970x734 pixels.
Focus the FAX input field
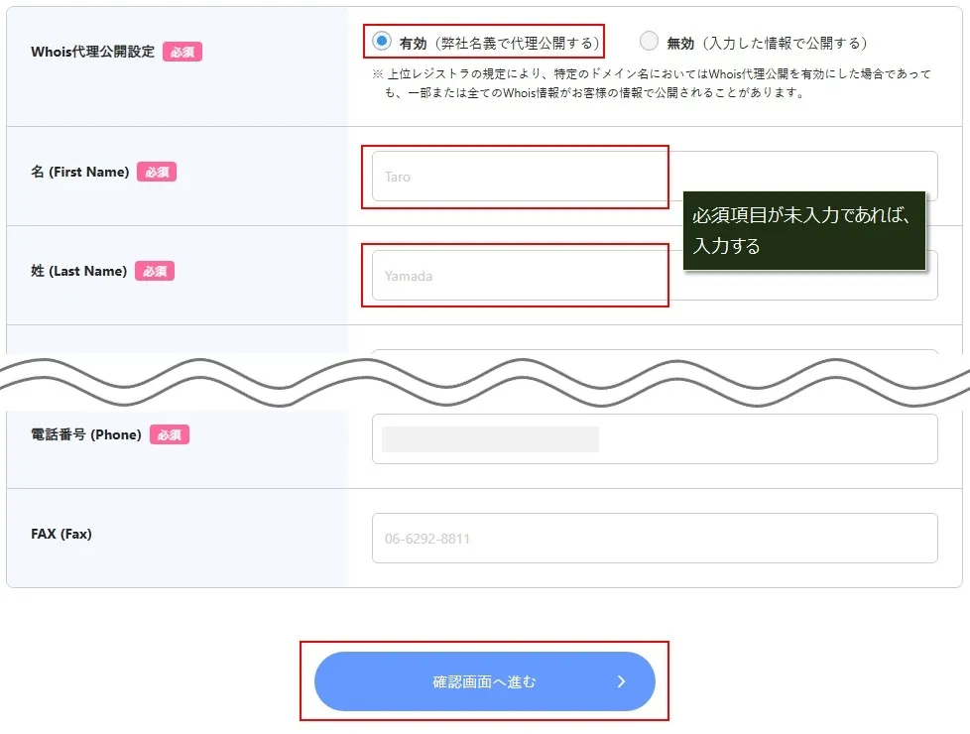click(655, 538)
